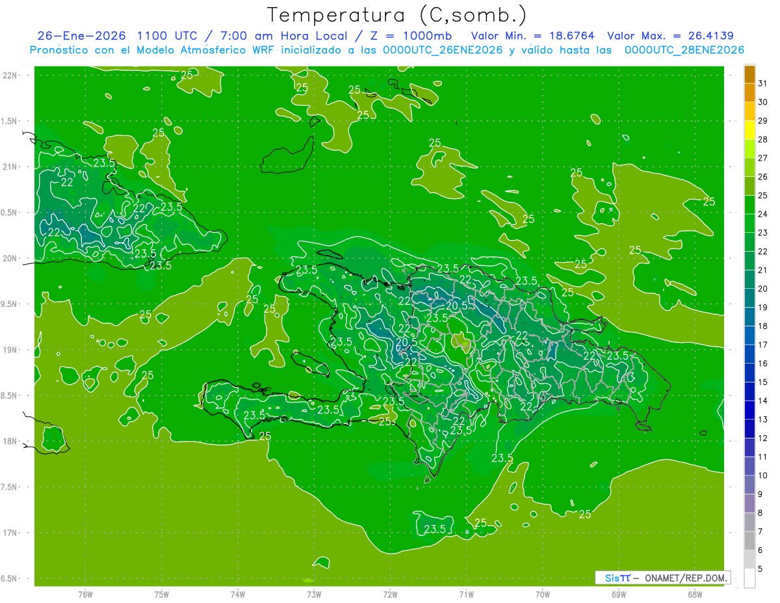Click color scale label "21"
This screenshot has height=603, width=780.
pyautogui.click(x=762, y=270)
